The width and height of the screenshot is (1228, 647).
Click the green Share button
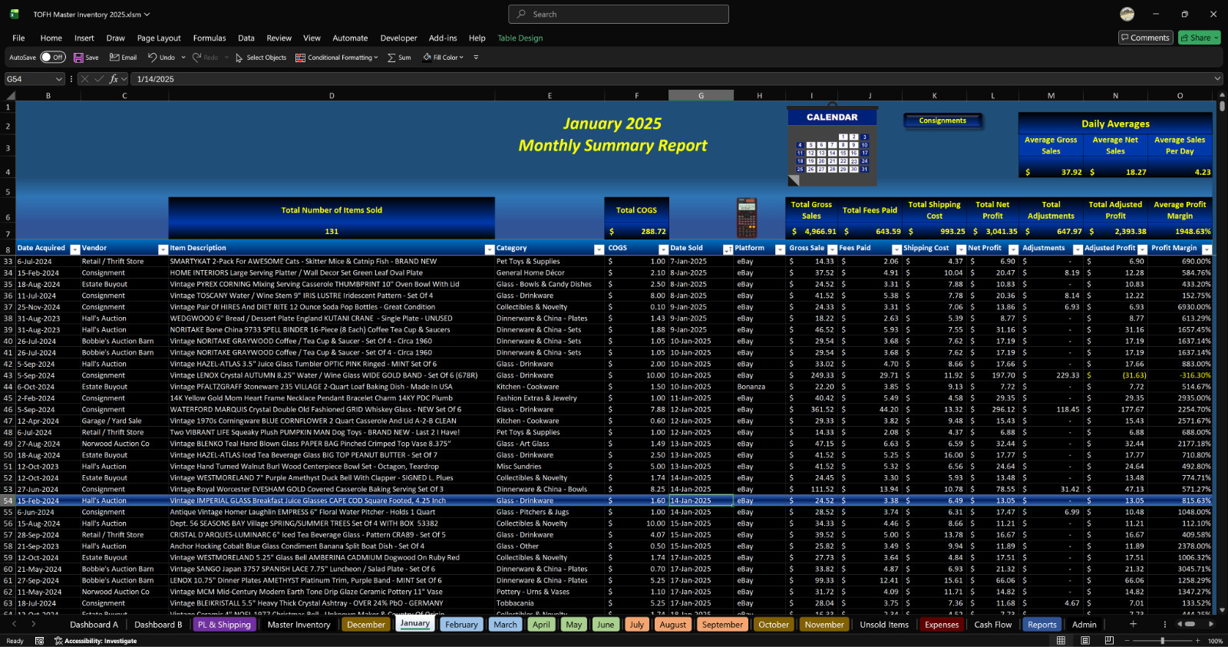(x=1199, y=38)
